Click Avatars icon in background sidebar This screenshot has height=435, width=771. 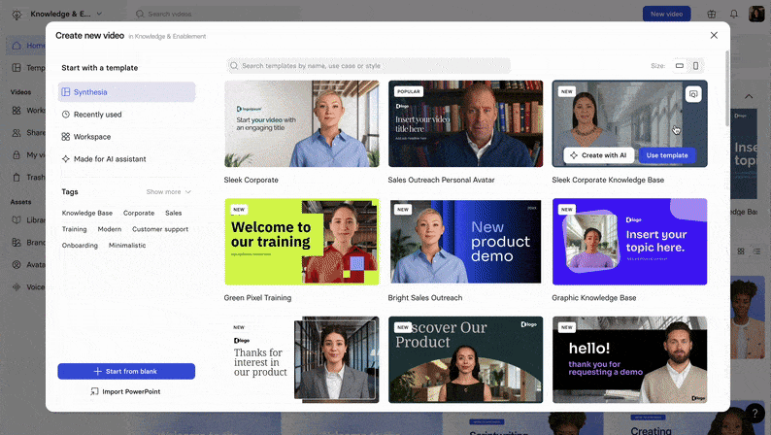(17, 264)
